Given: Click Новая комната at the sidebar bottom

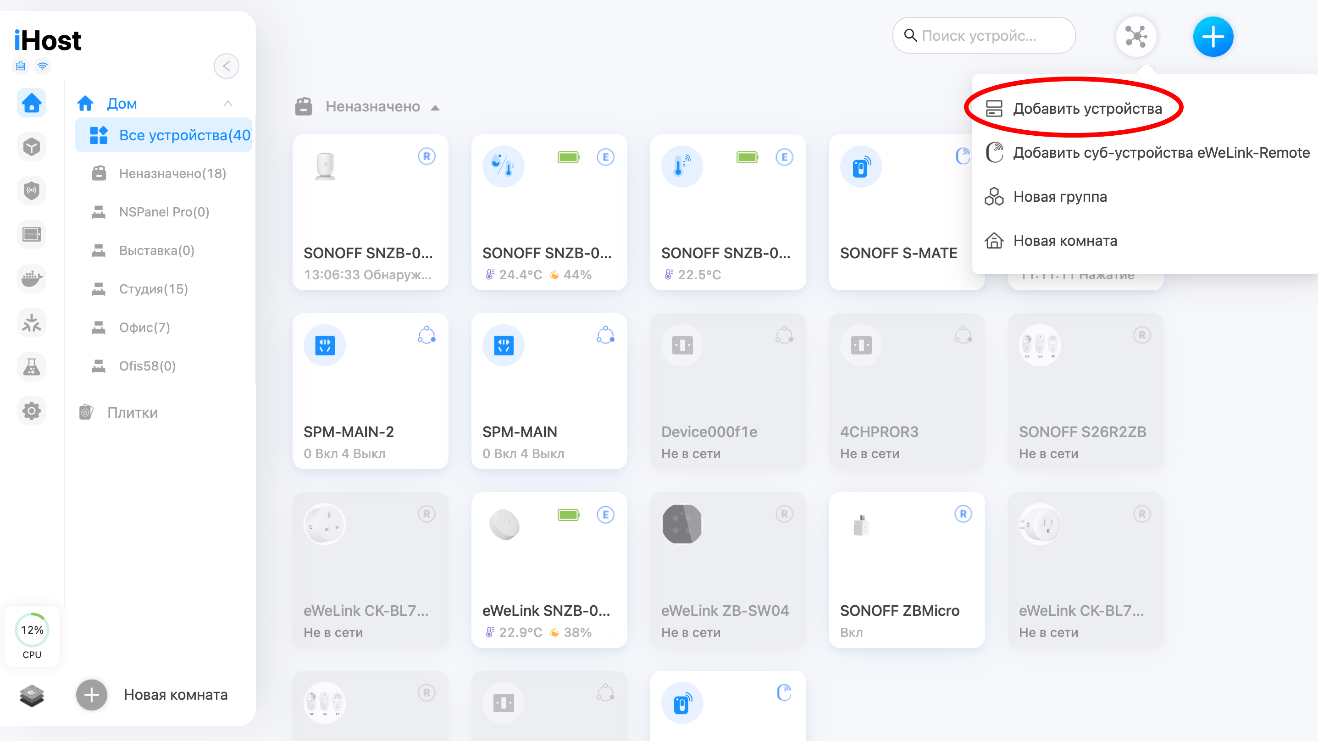Looking at the screenshot, I should [x=176, y=694].
